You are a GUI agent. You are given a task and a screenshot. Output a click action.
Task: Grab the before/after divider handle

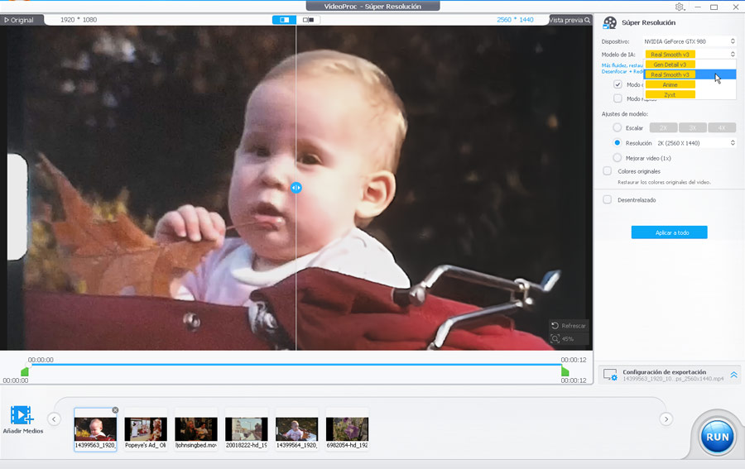point(296,188)
